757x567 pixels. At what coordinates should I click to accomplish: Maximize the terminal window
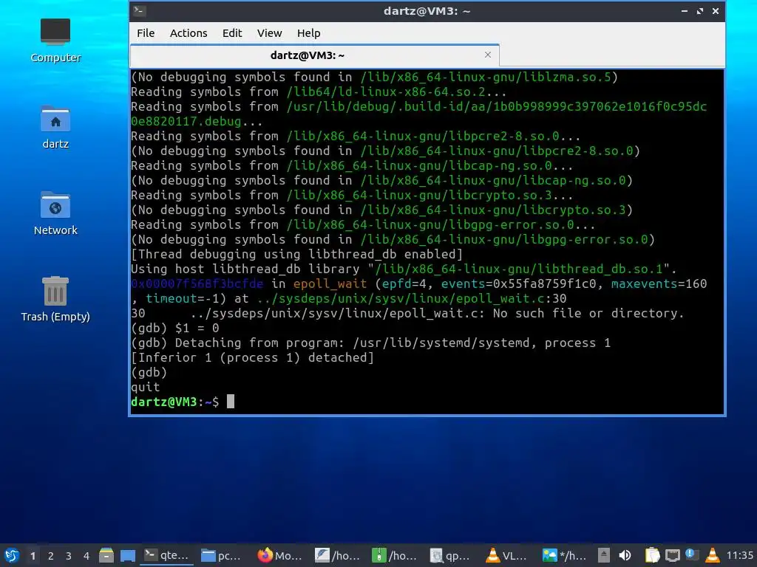[700, 10]
